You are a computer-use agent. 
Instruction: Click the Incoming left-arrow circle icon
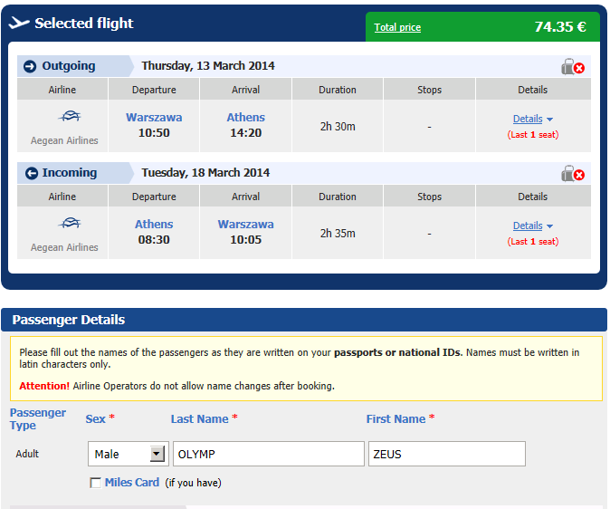[32, 173]
